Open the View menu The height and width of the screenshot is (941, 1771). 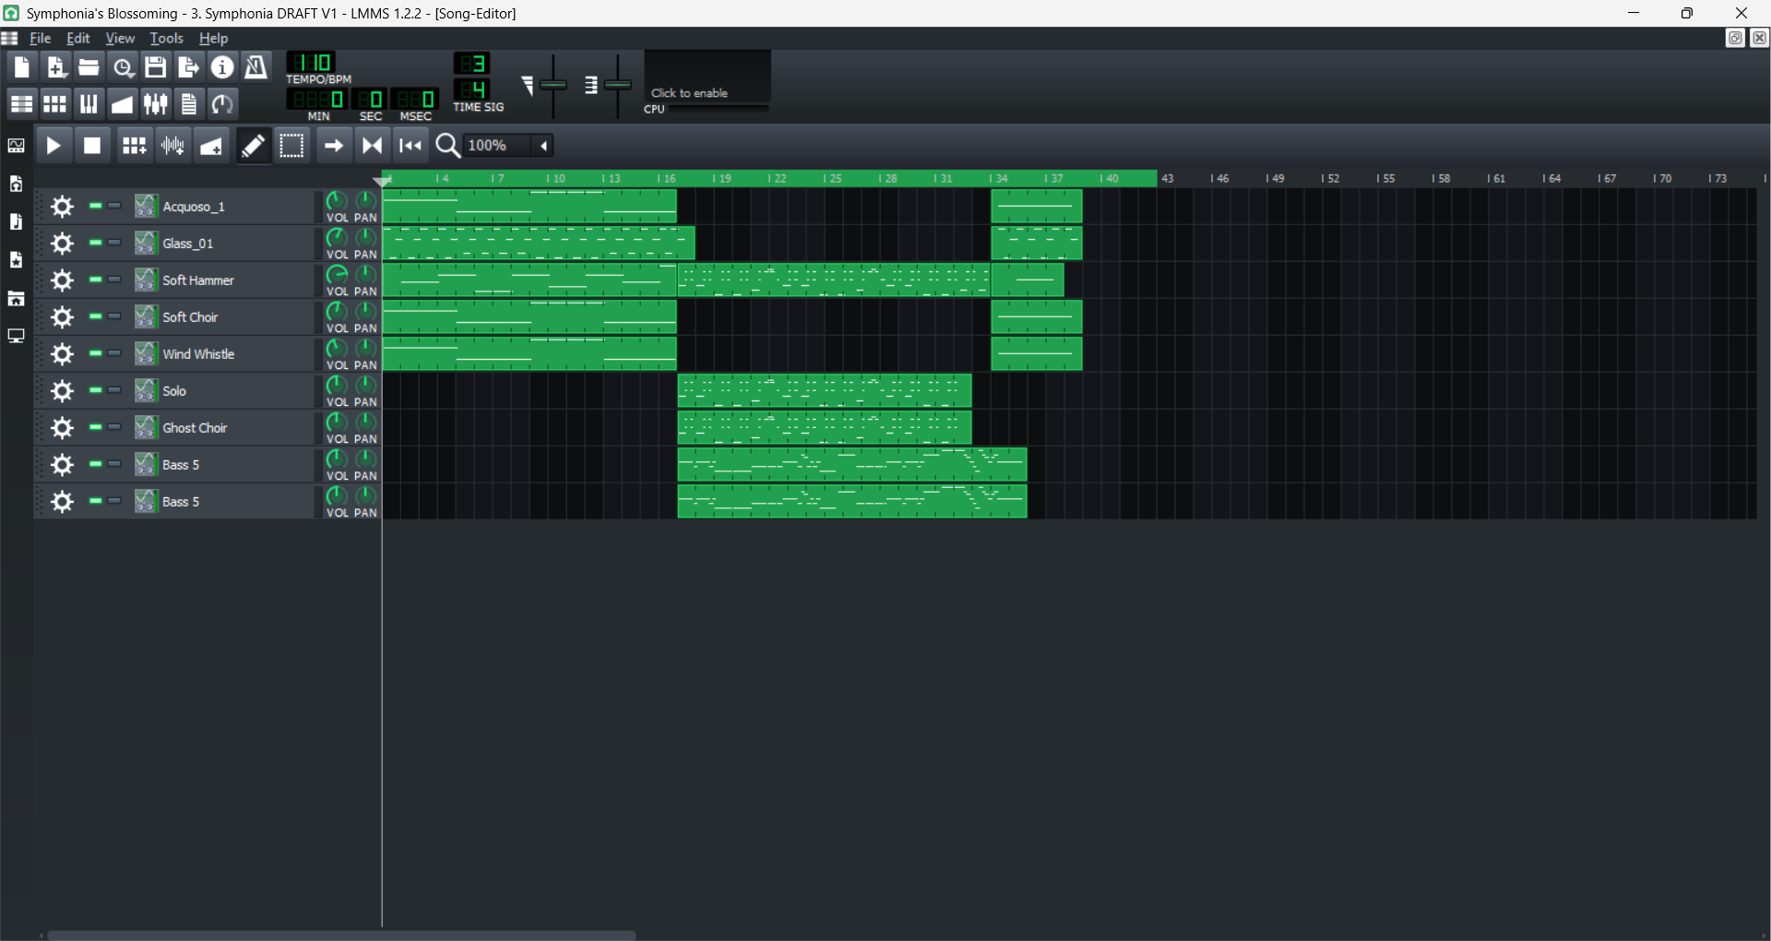120,38
